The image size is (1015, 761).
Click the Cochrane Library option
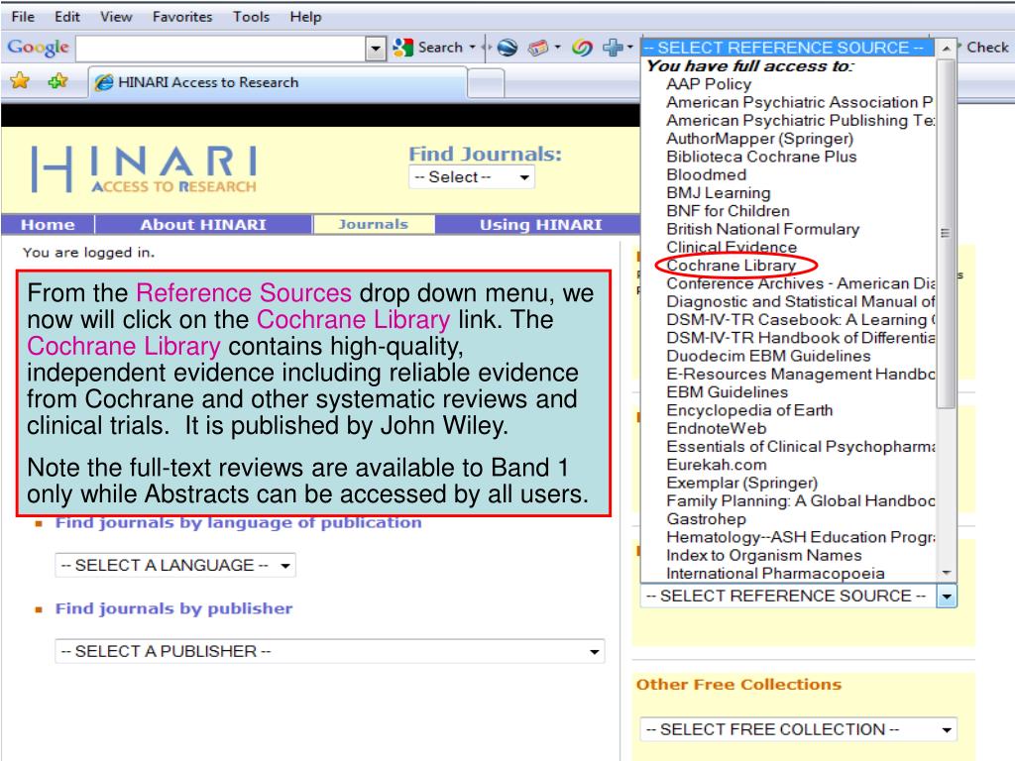[x=731, y=266]
